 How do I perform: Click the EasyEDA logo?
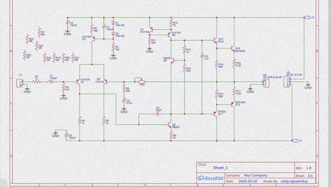[211, 178]
